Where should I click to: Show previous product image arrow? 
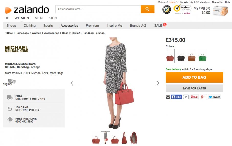point(72,83)
